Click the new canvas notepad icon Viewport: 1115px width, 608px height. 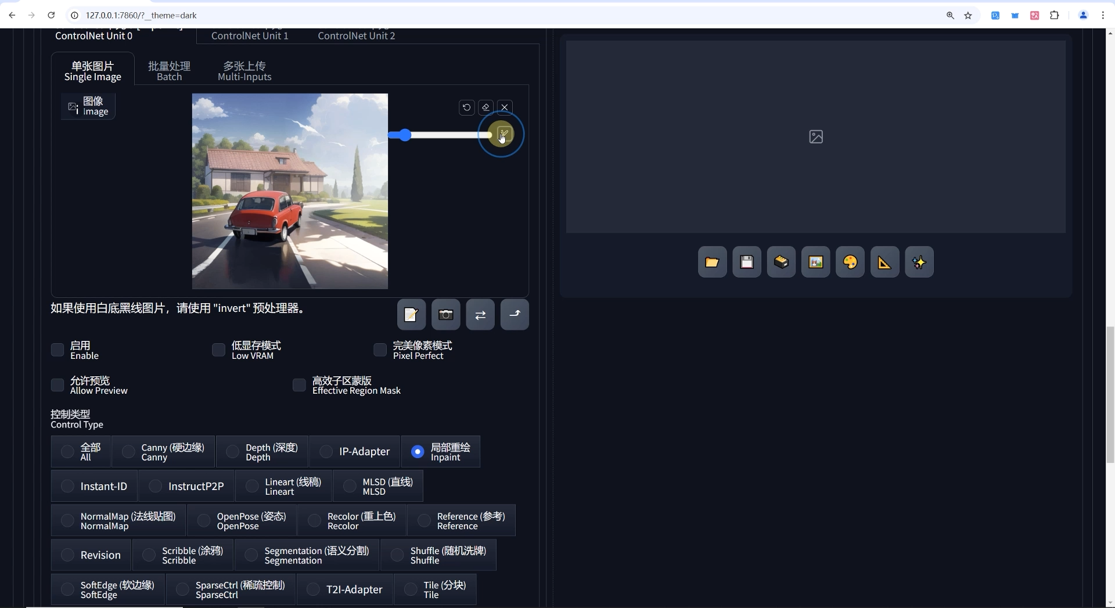click(x=411, y=315)
